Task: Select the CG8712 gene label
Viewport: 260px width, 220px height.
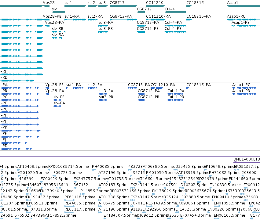Action: 144,9
